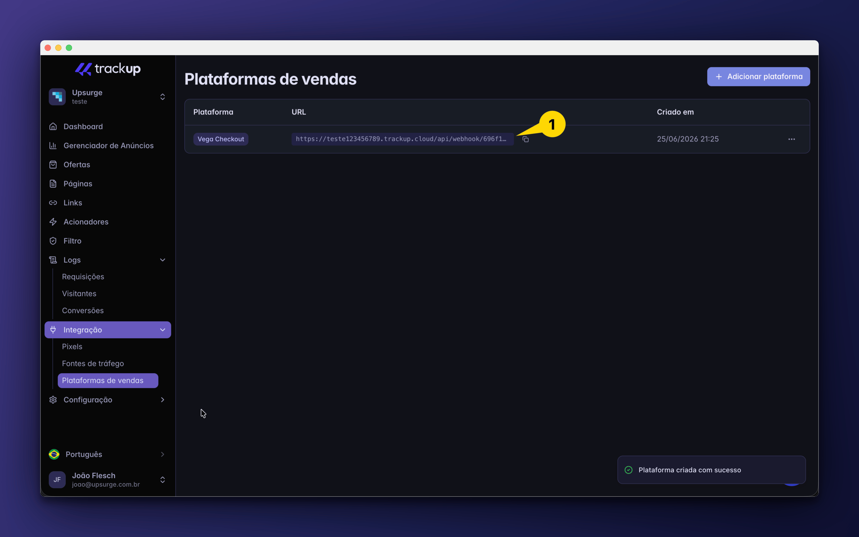The height and width of the screenshot is (537, 859).
Task: Click the Ofertas shopping bag icon
Action: (x=53, y=164)
